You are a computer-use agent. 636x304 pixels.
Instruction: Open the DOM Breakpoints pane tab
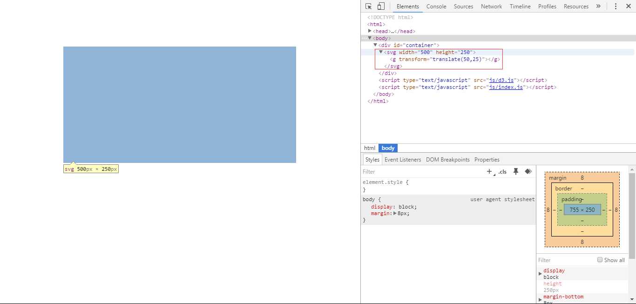(x=448, y=160)
